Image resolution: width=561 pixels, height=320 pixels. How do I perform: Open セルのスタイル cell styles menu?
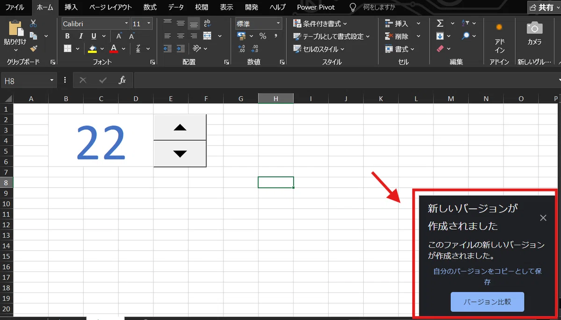click(319, 49)
